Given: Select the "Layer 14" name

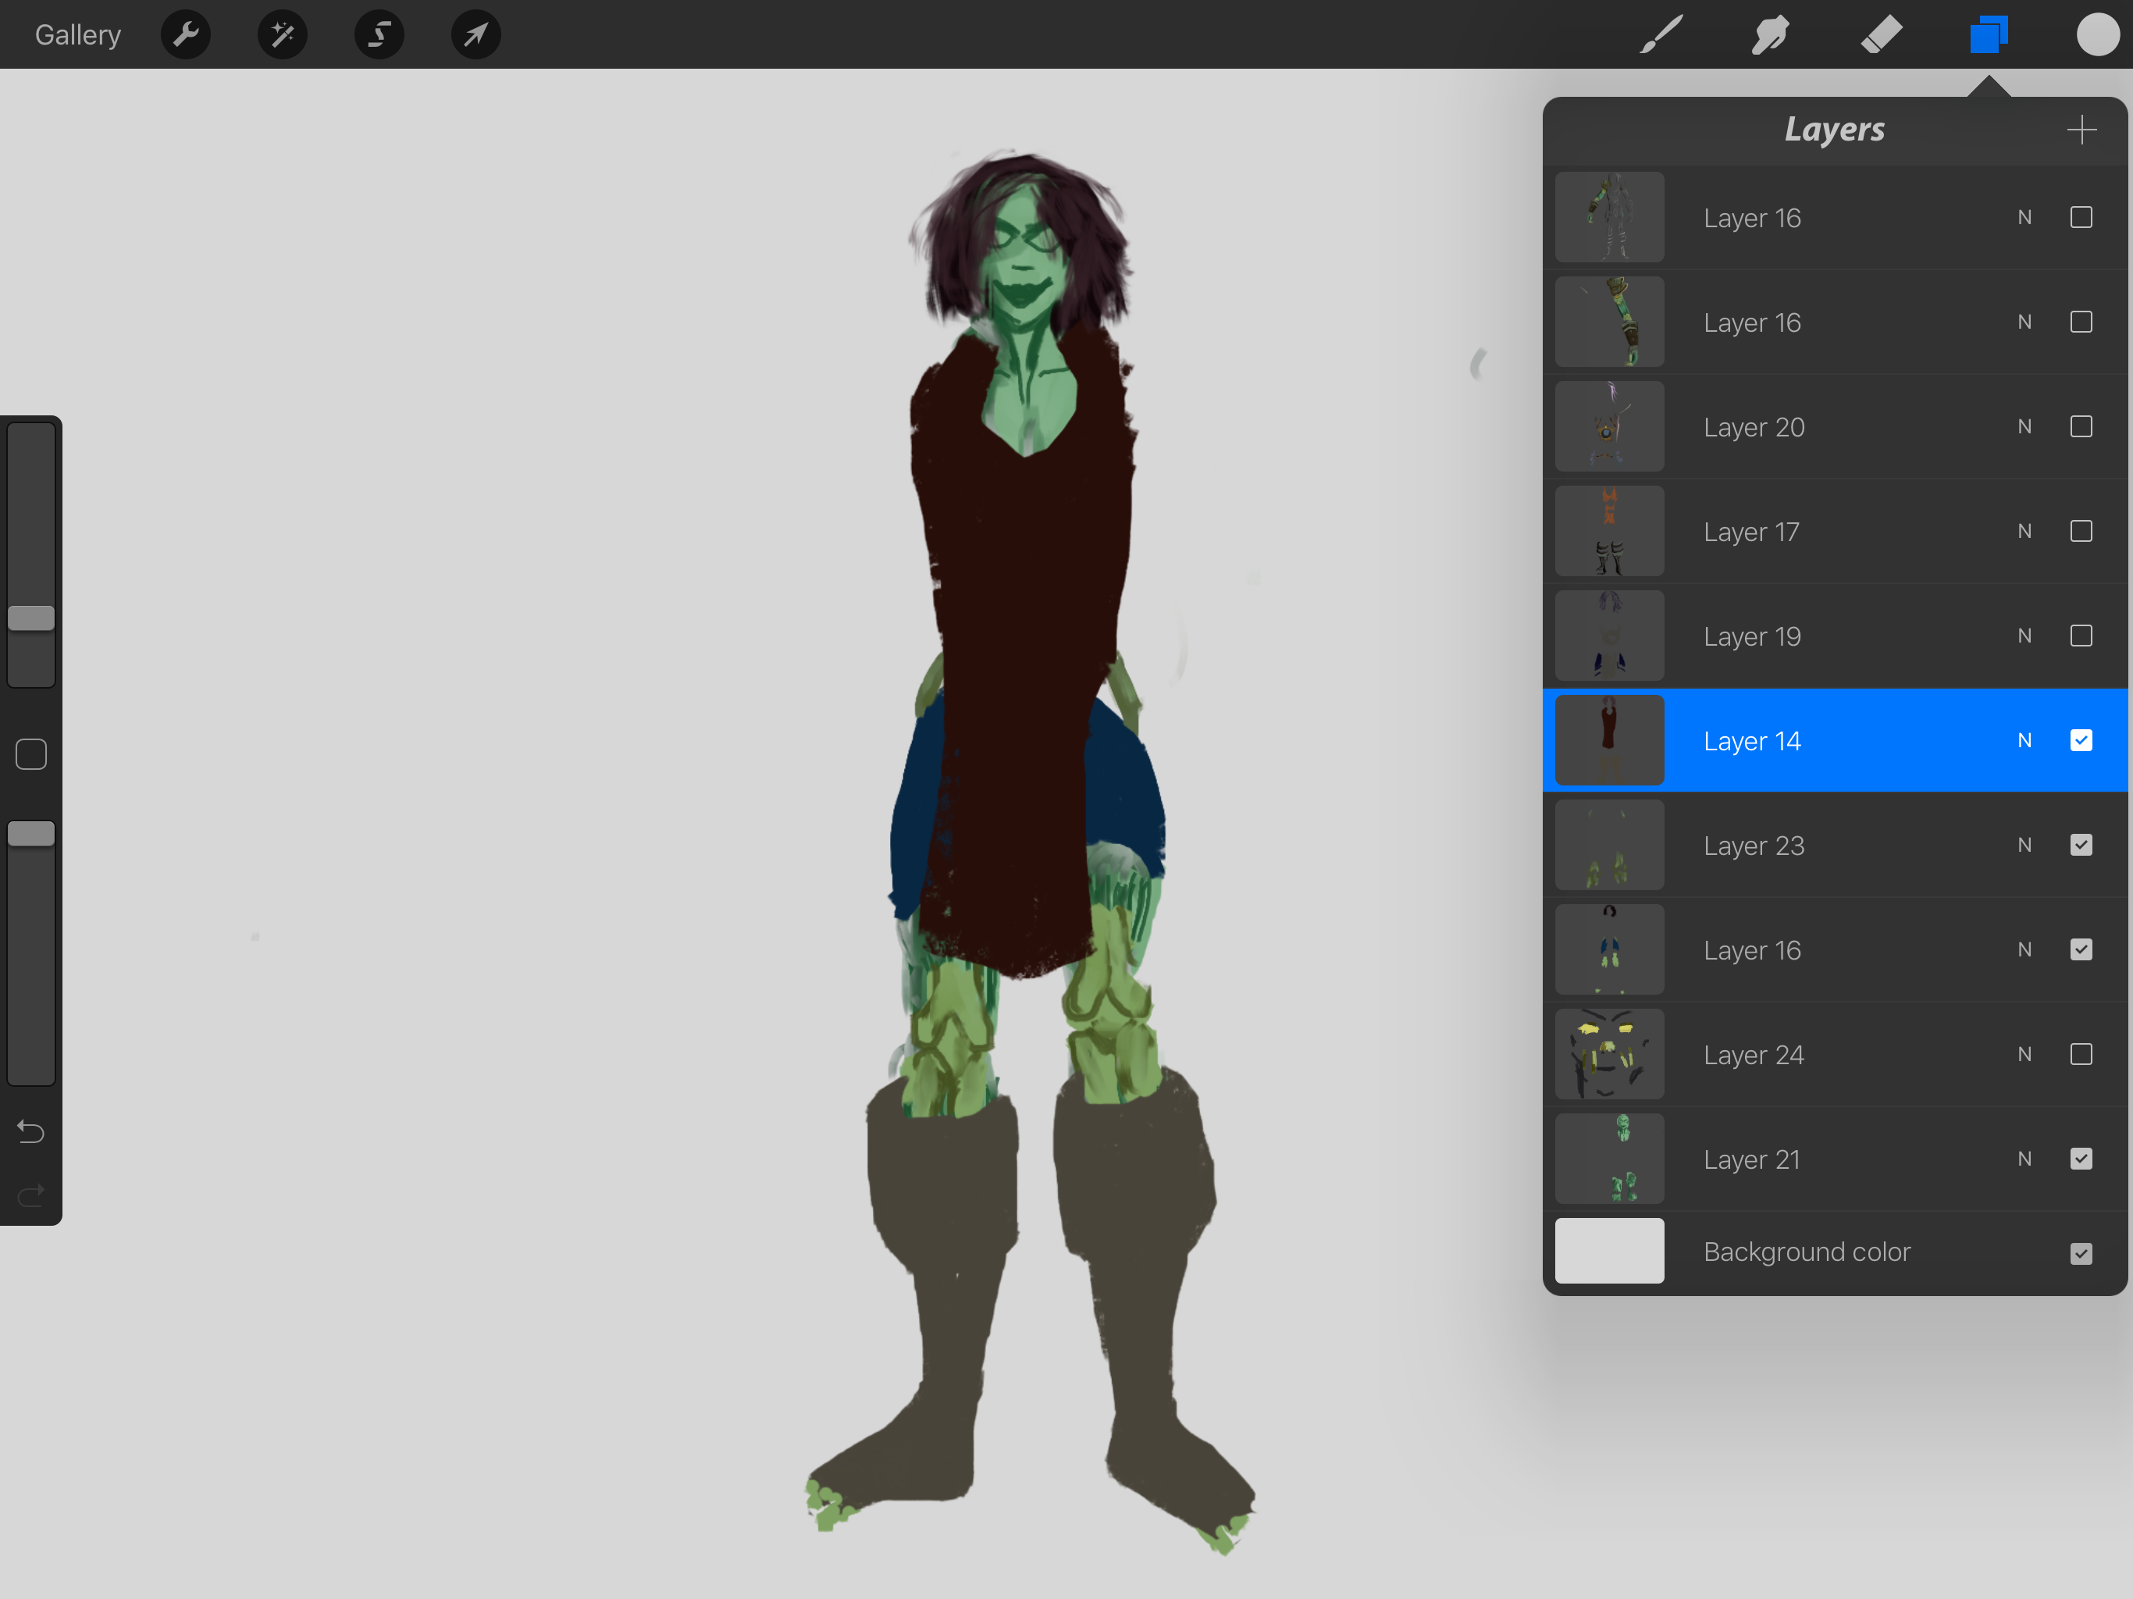Looking at the screenshot, I should 1752,742.
